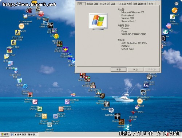
Task: Open the blue Fx desktop icon
Action: 146,85
